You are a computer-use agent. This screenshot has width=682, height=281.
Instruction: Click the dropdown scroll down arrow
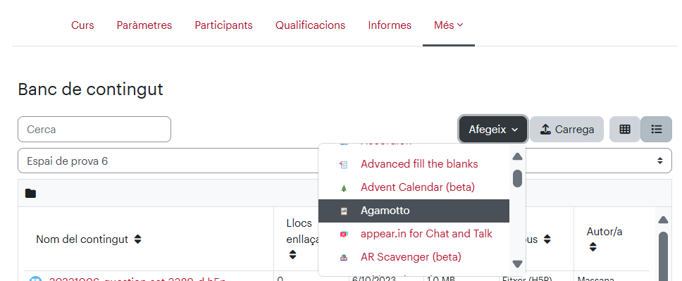tap(517, 264)
